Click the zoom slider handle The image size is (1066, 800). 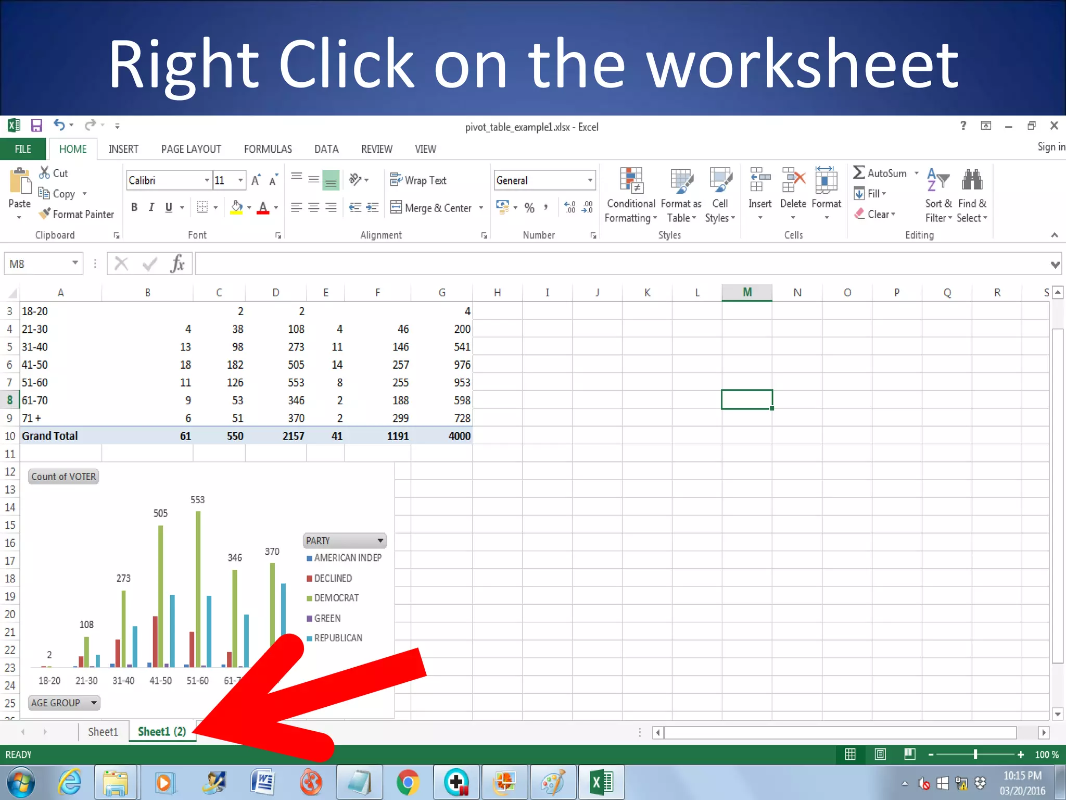pos(975,754)
